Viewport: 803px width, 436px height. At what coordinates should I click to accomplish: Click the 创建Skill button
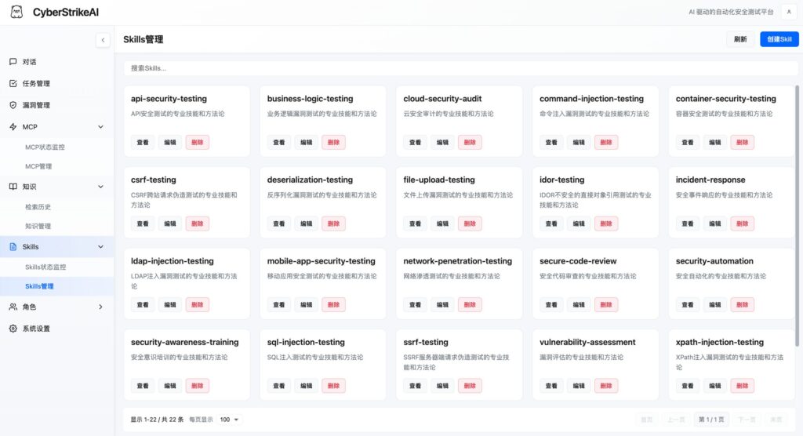(x=779, y=39)
